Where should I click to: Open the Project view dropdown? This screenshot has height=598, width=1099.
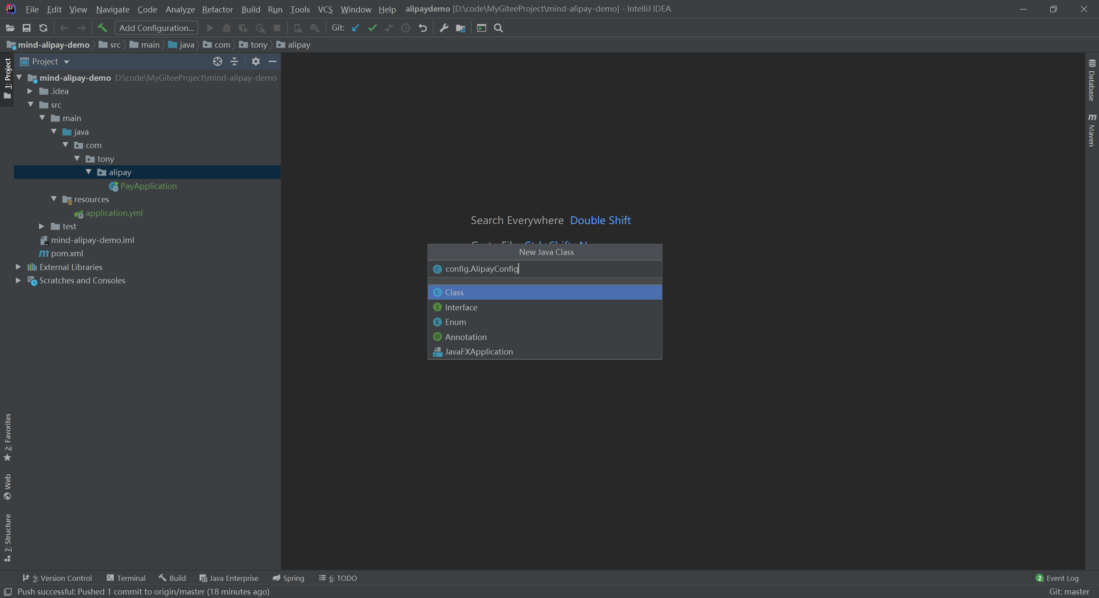coord(67,62)
